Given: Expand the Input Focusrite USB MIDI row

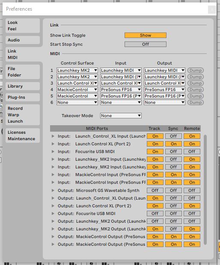Looking at the screenshot, I should pos(53,152).
